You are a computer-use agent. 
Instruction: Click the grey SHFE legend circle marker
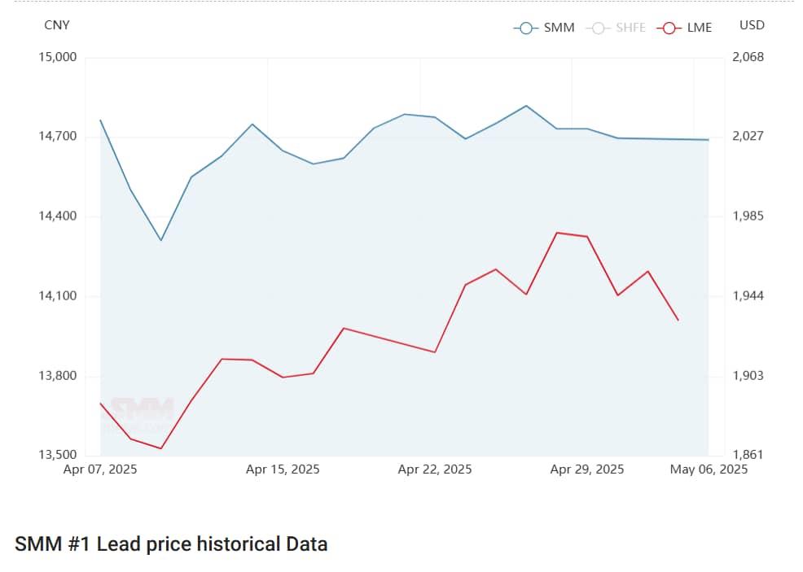tap(598, 28)
